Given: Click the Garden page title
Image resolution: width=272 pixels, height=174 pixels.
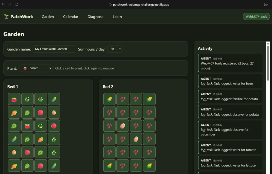Looking at the screenshot, I should (14, 34).
